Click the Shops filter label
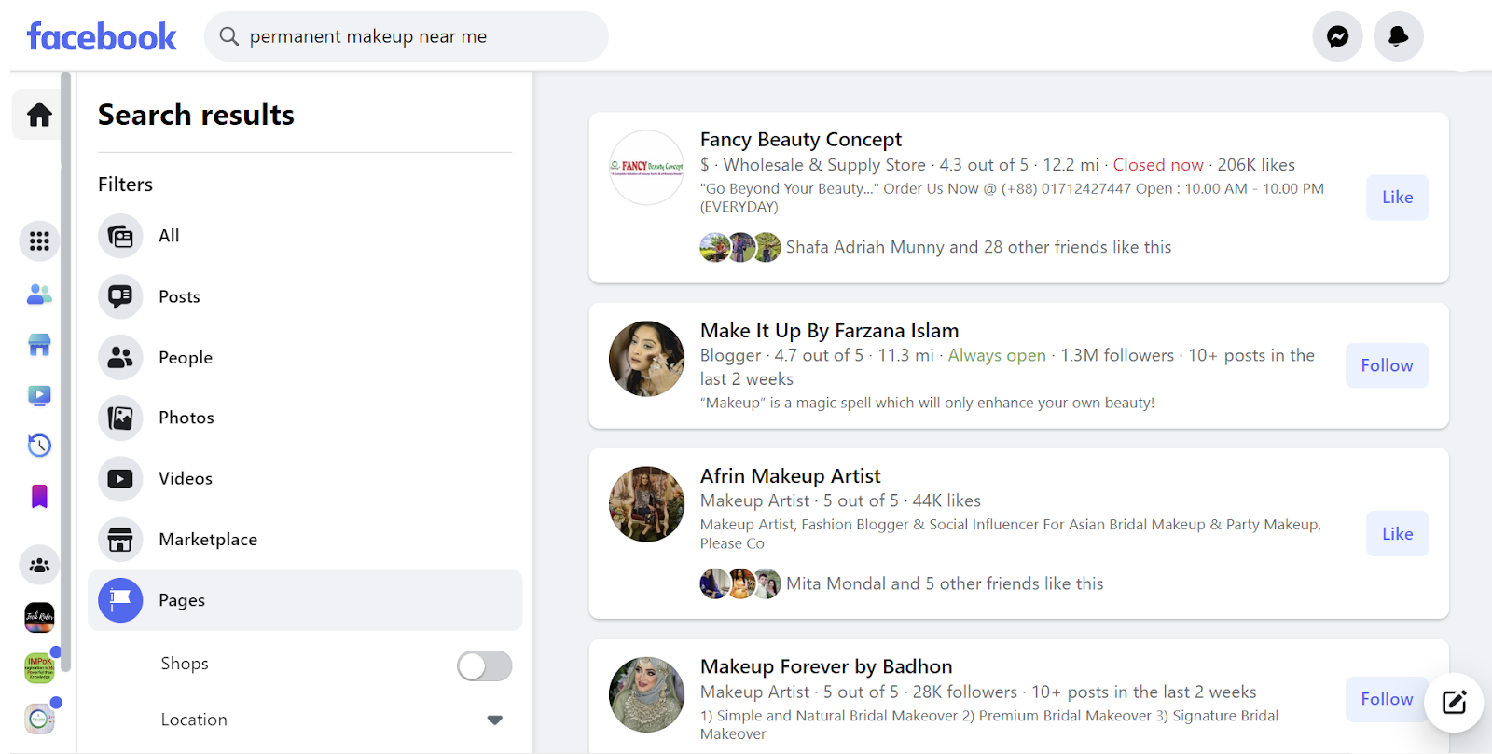Image resolution: width=1492 pixels, height=754 pixels. tap(185, 664)
